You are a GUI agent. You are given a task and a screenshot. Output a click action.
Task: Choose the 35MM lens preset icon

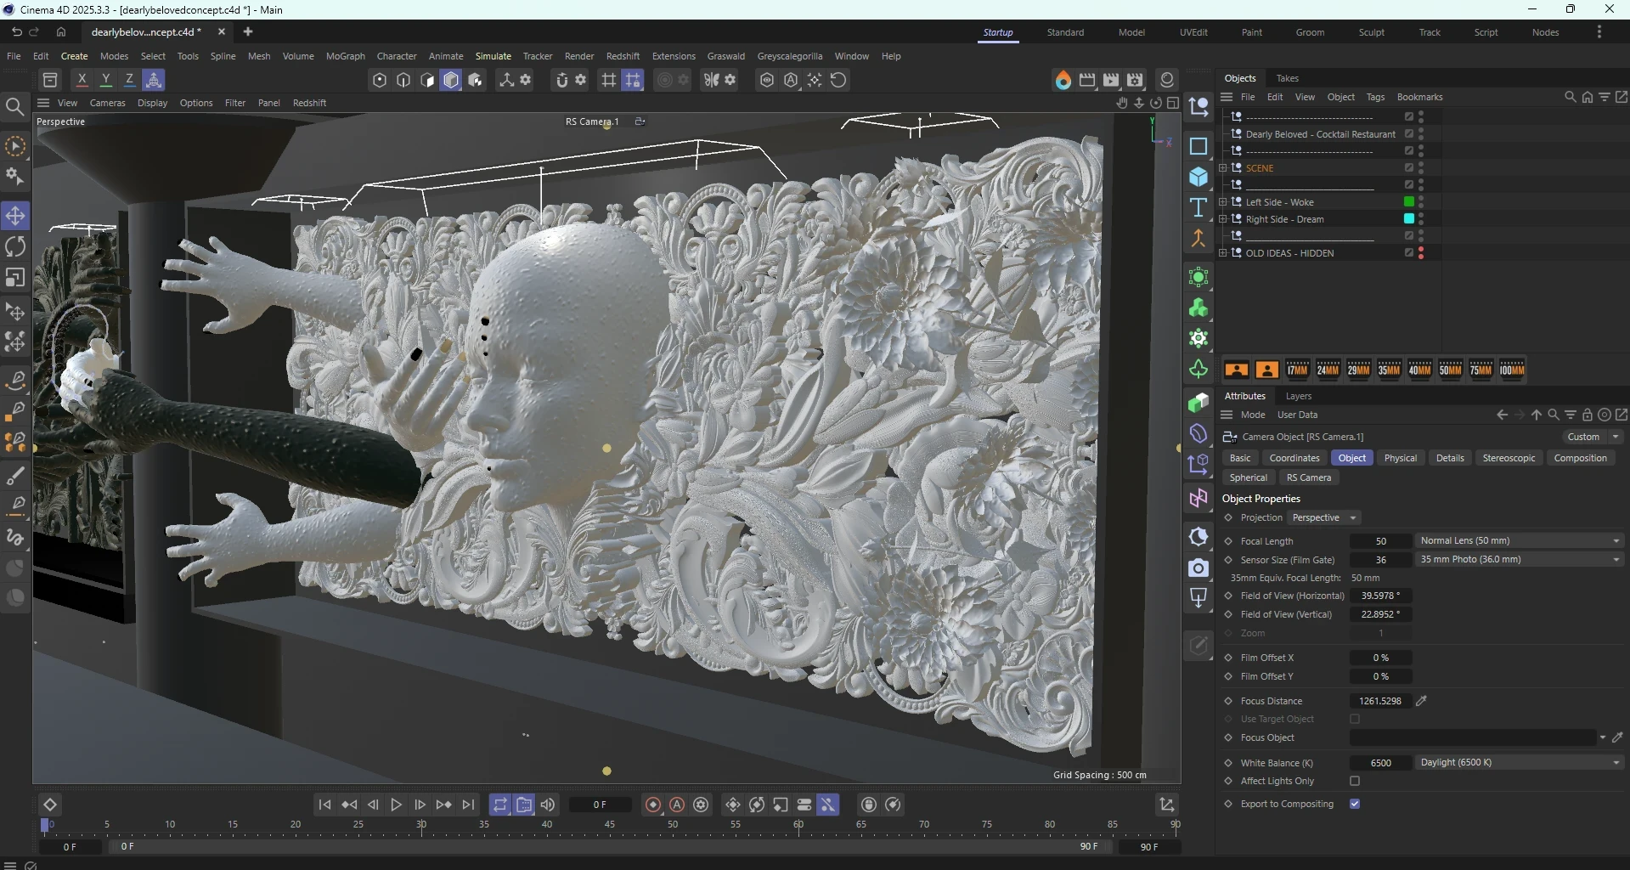coord(1389,370)
